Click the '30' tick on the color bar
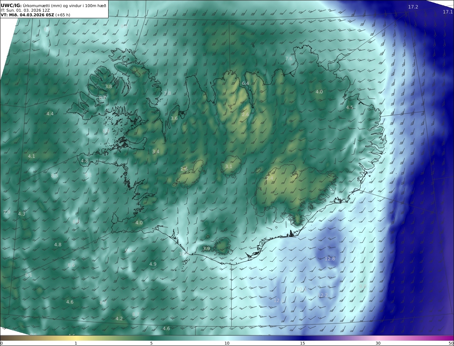 [378, 344]
